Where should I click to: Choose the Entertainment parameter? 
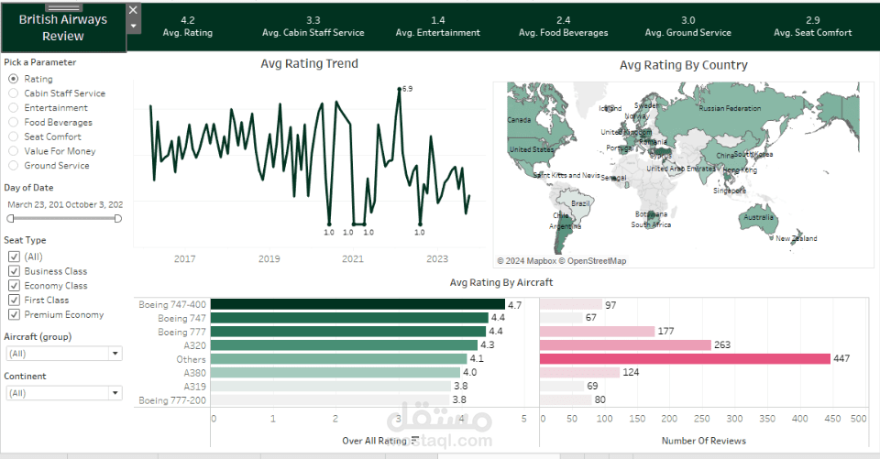[14, 108]
